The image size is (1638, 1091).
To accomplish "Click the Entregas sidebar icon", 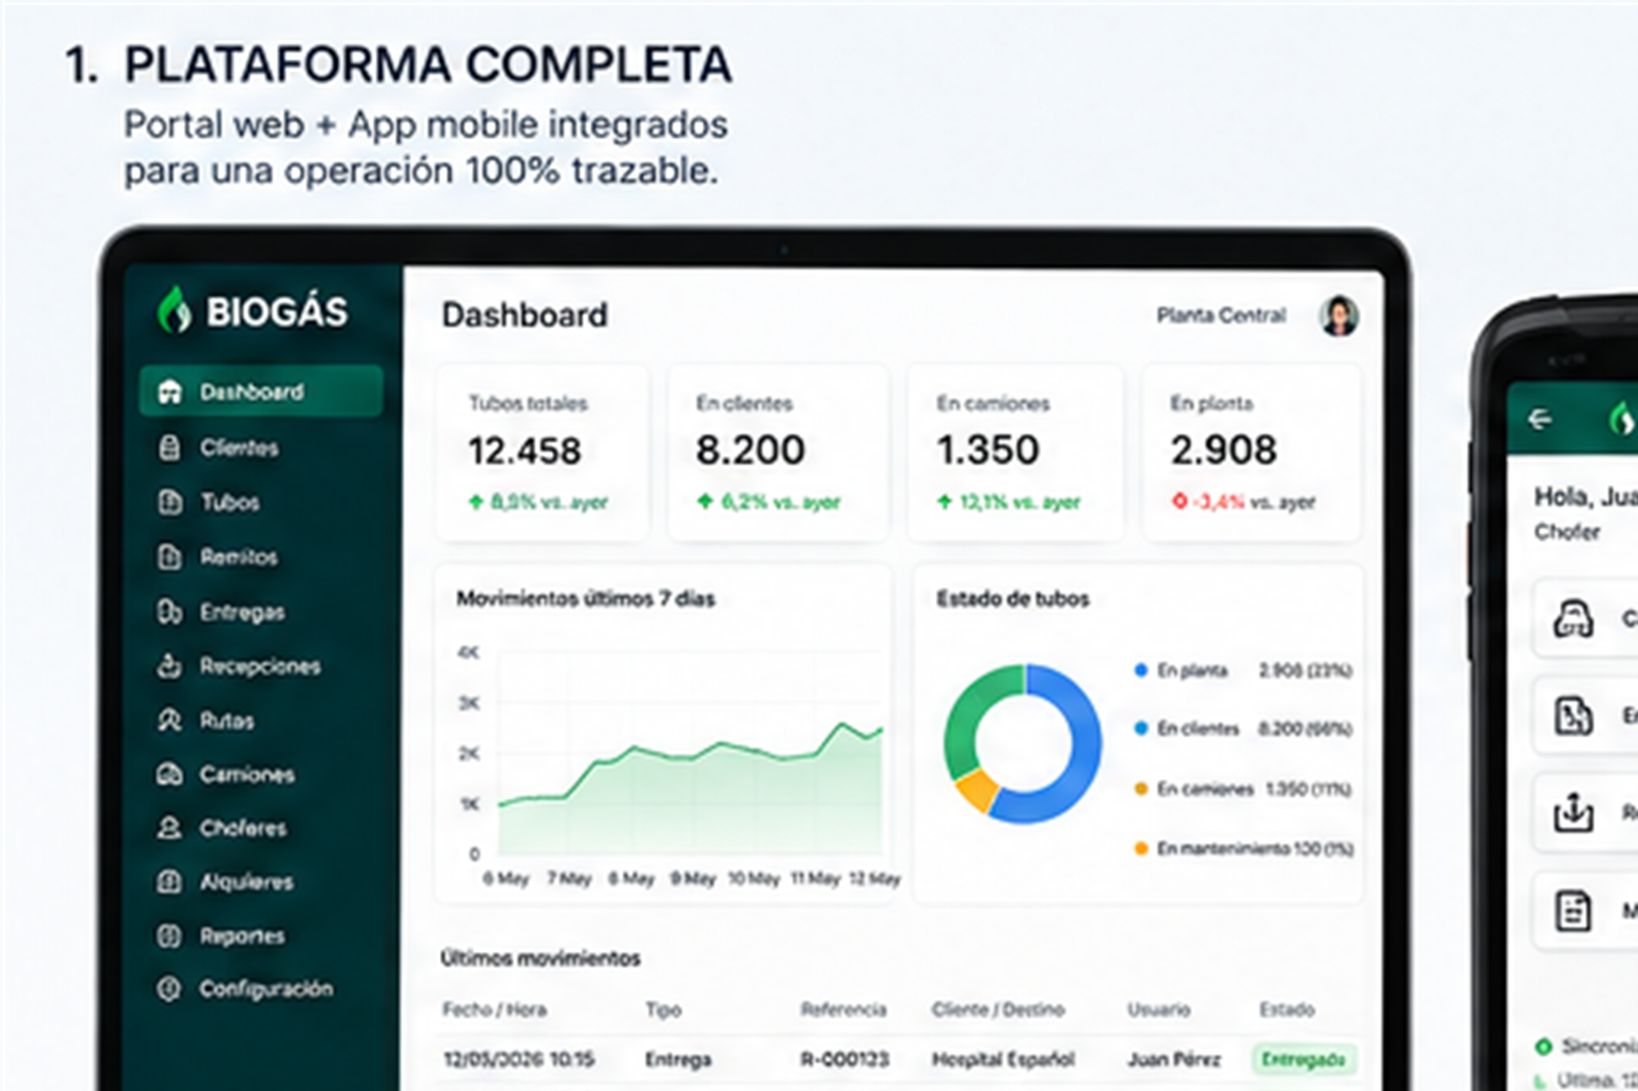I will pyautogui.click(x=170, y=612).
